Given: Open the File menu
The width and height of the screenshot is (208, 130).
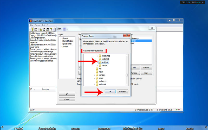Looking at the screenshot, I should click(32, 25).
